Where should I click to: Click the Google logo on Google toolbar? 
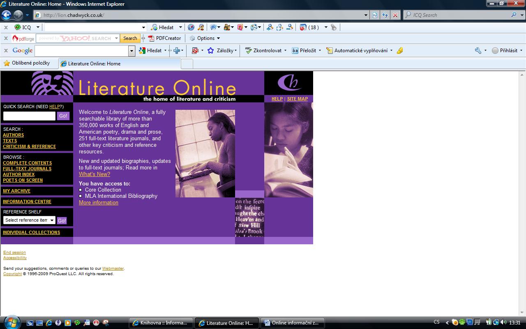click(x=23, y=51)
